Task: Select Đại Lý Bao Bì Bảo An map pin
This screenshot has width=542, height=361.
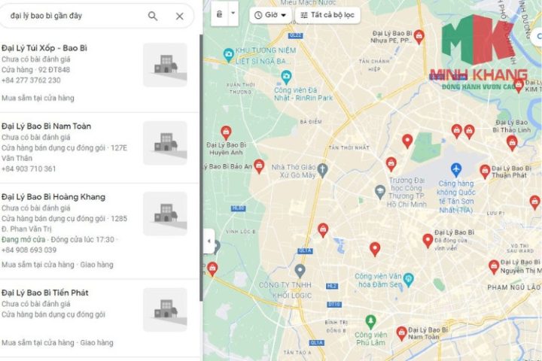Action: (259, 166)
